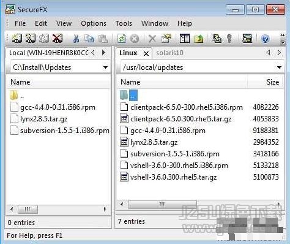Click size value 9188381
The image size is (290, 244).
(266, 131)
